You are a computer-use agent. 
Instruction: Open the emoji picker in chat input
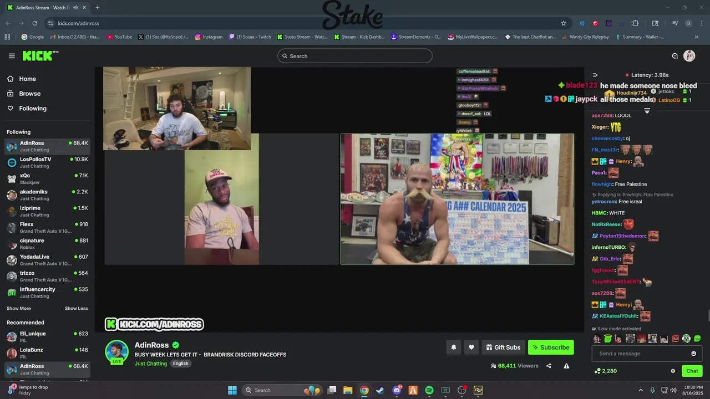(693, 354)
